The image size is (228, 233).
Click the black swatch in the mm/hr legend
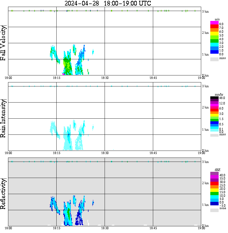coord(214,98)
